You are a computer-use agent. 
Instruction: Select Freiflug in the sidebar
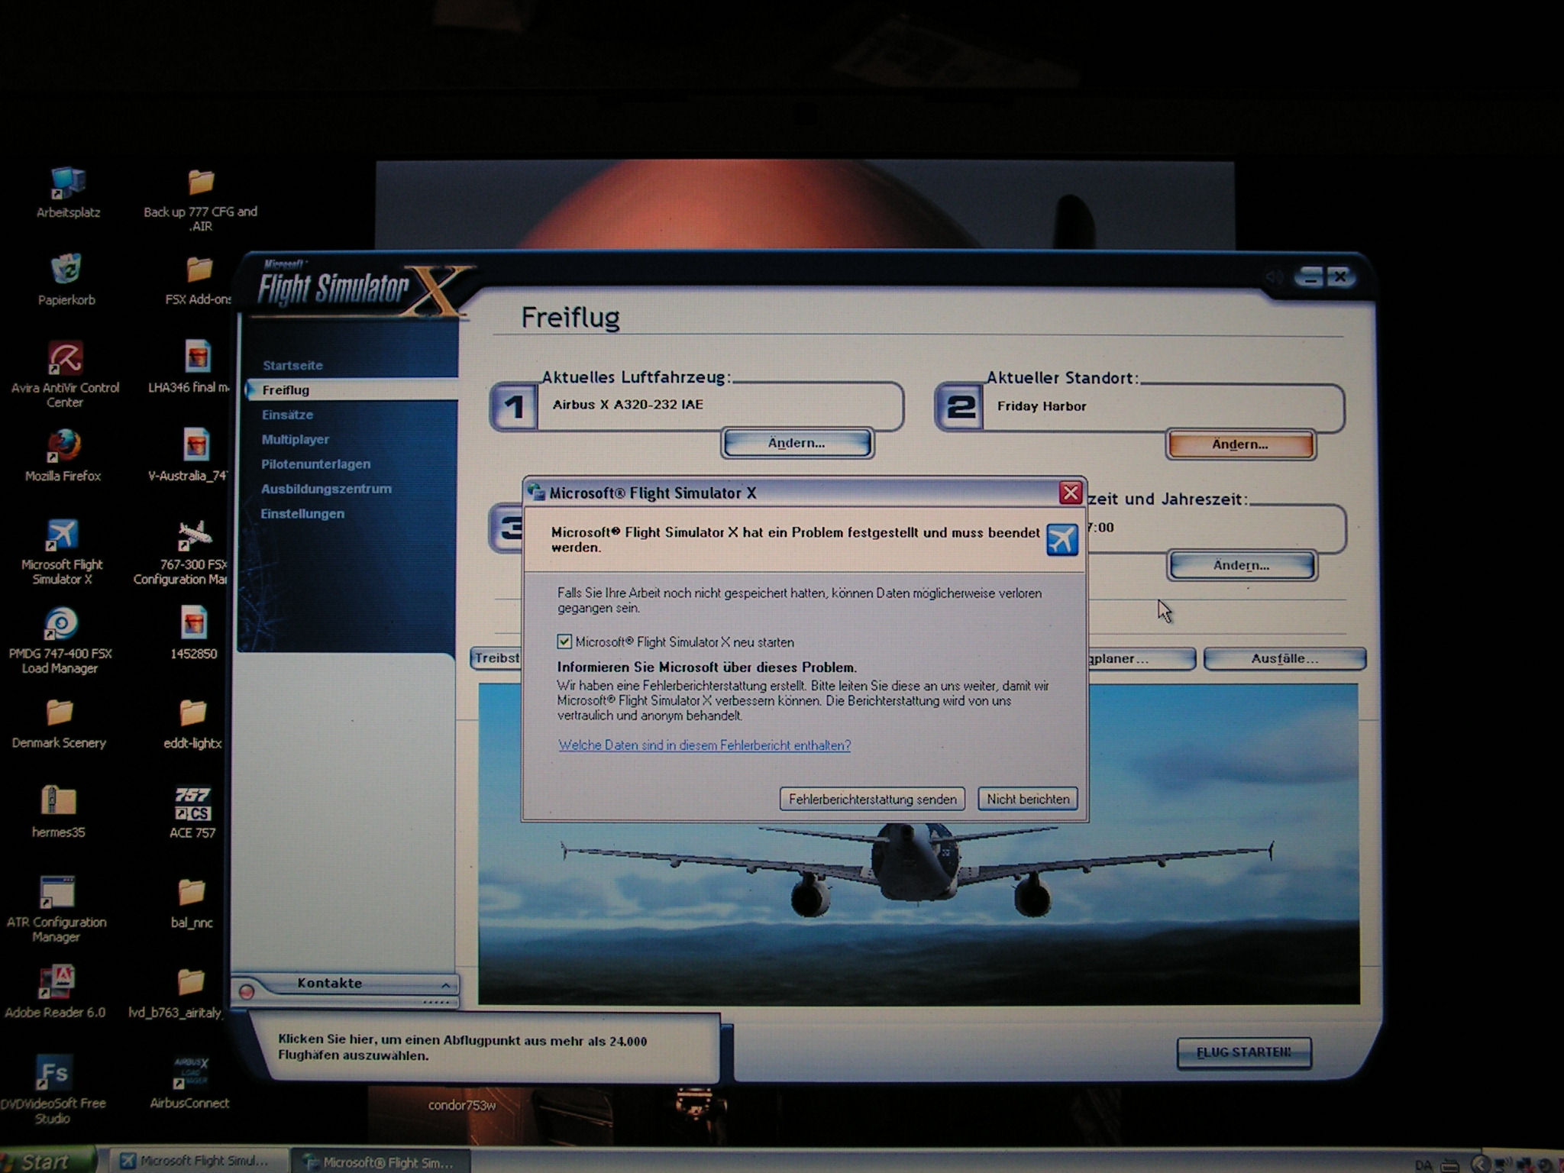tap(286, 389)
